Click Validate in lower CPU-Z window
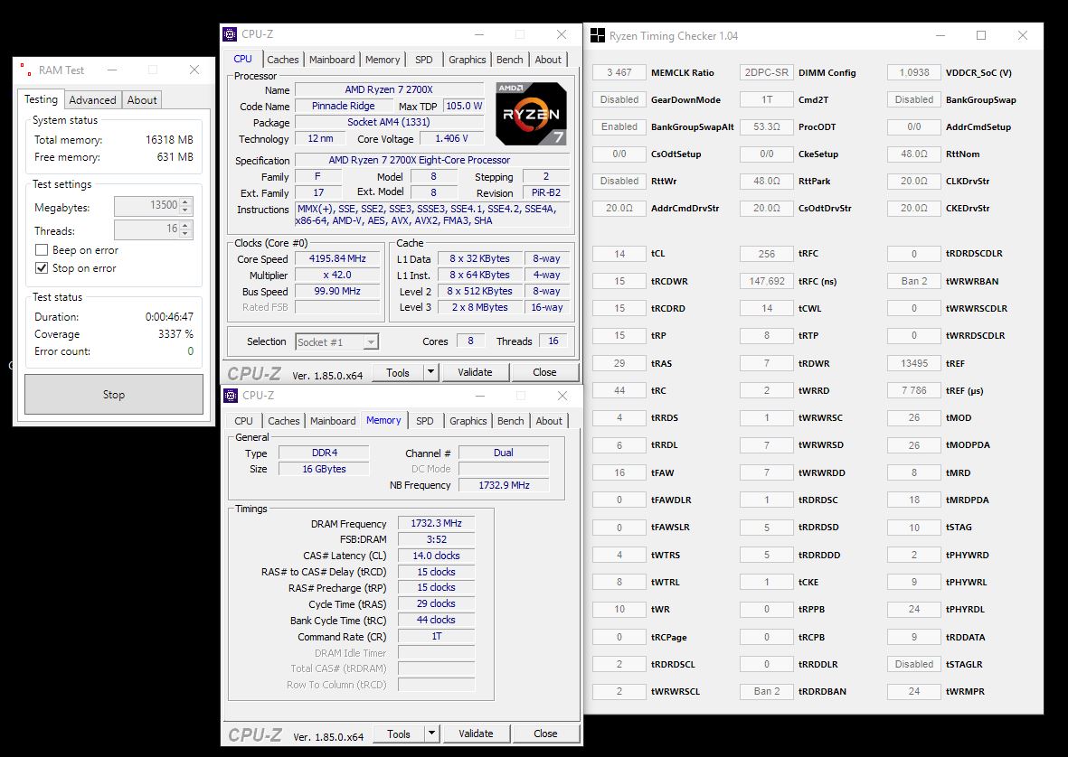 click(x=476, y=734)
